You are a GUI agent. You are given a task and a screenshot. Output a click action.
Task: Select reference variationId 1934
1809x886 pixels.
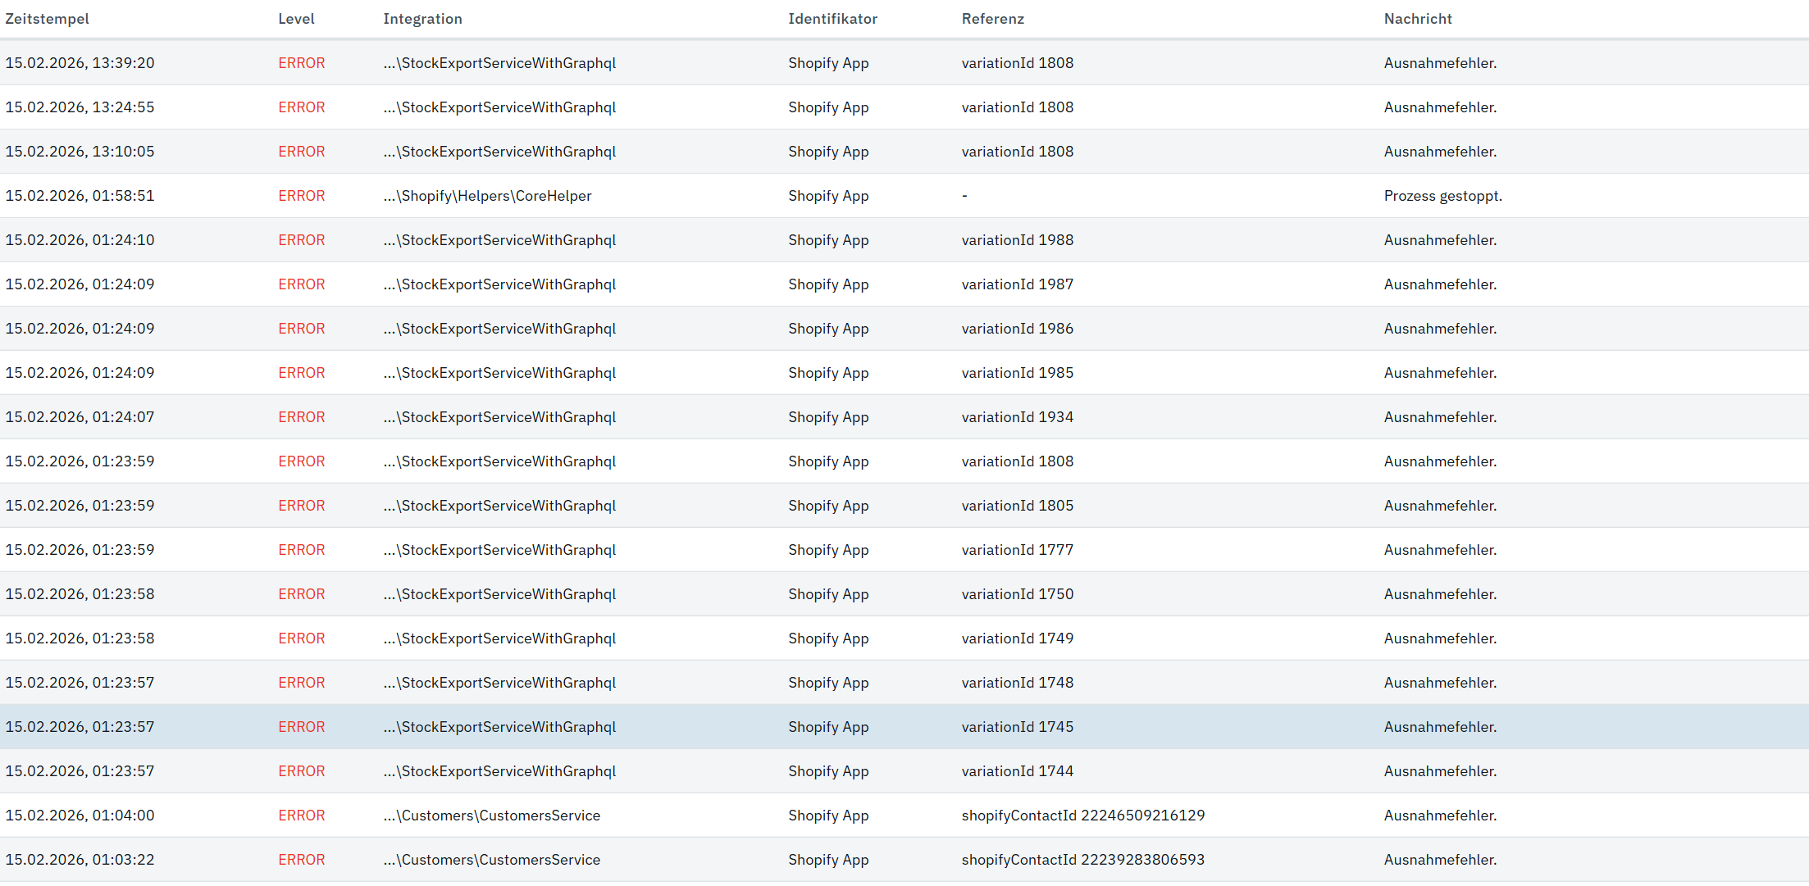click(x=1017, y=417)
